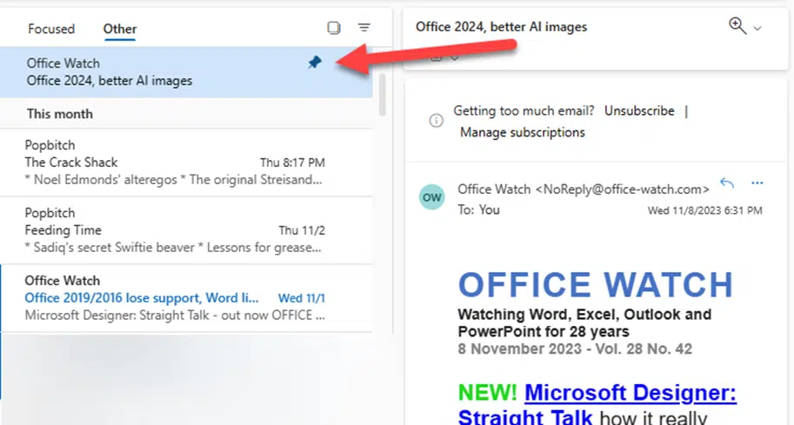Reply using the reply arrow icon
The height and width of the screenshot is (425, 794).
[727, 183]
